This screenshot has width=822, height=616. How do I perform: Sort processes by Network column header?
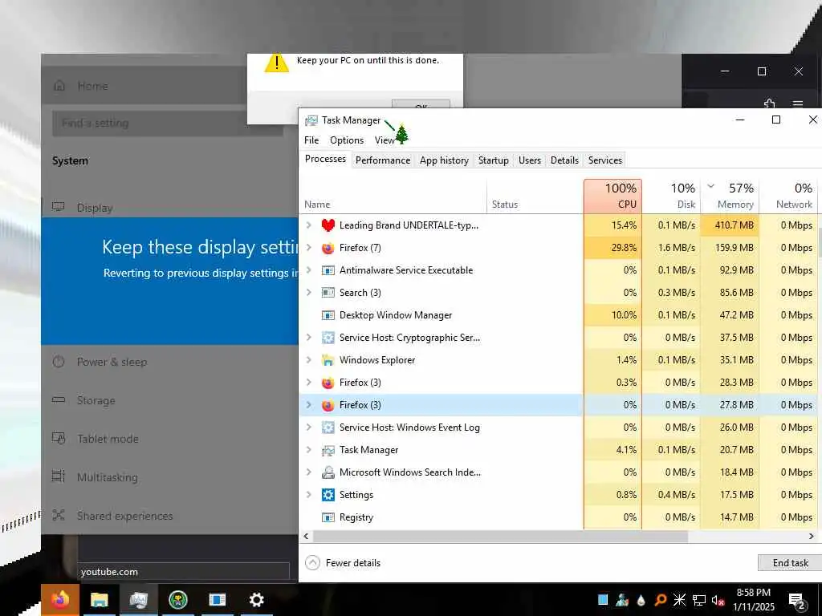click(x=788, y=196)
